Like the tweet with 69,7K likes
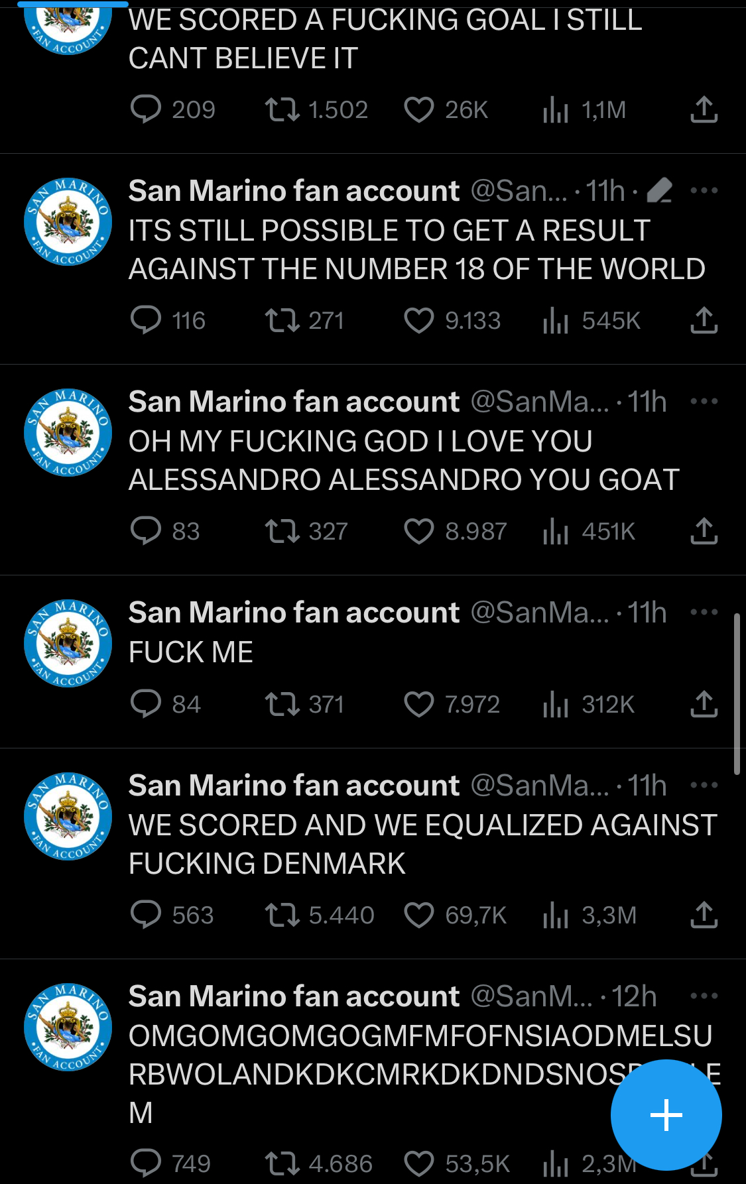This screenshot has width=746, height=1184. 419,916
